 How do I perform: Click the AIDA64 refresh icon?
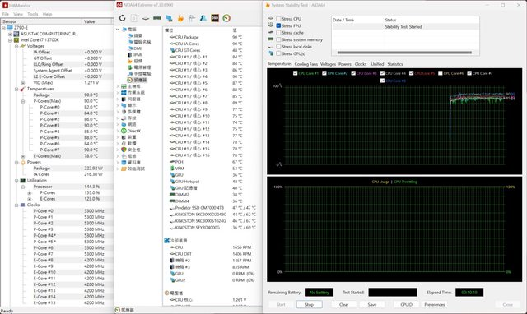tap(123, 18)
